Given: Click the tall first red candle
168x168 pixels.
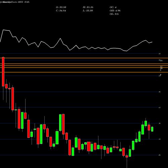Looking at the screenshot, I should coord(3,72).
